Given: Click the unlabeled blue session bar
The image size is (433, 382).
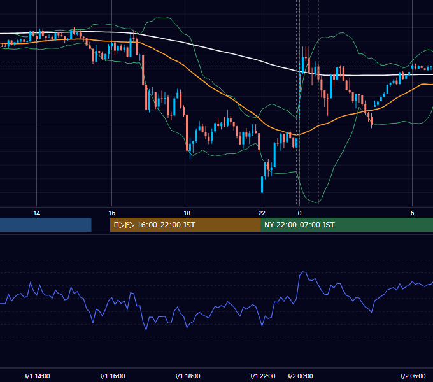Looking at the screenshot, I should click(46, 225).
